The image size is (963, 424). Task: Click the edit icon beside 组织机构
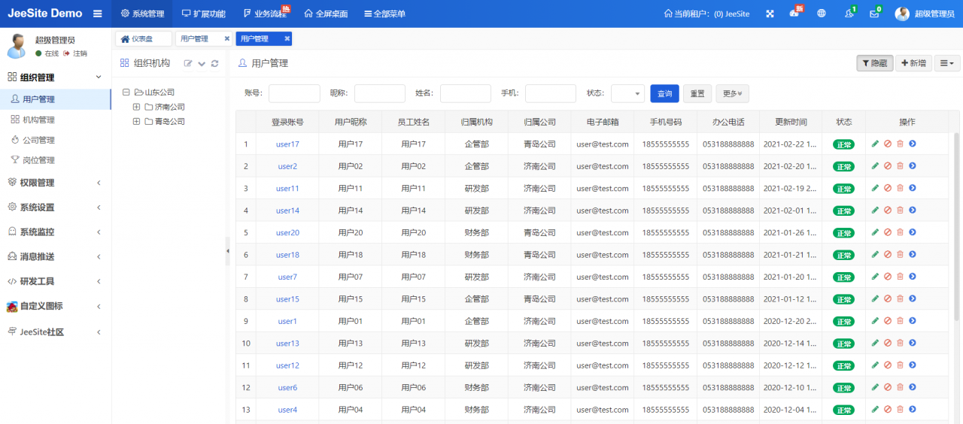[x=188, y=63]
